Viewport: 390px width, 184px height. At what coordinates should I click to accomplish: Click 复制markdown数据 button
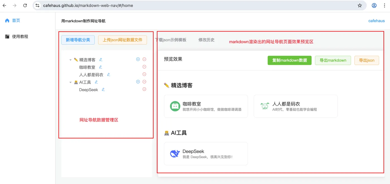pyautogui.click(x=289, y=60)
